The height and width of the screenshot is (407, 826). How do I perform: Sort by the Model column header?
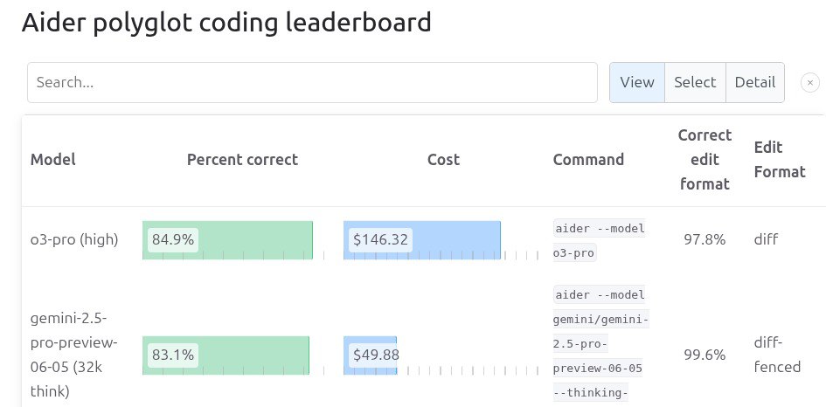(x=53, y=160)
